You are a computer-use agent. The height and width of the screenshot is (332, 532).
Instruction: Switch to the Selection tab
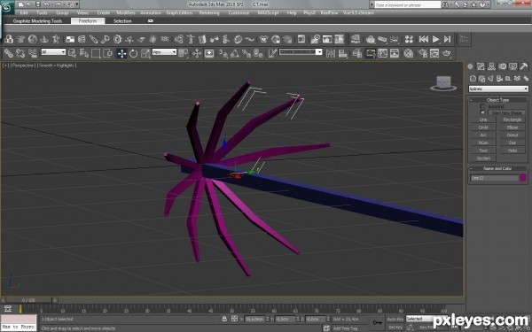pos(122,21)
